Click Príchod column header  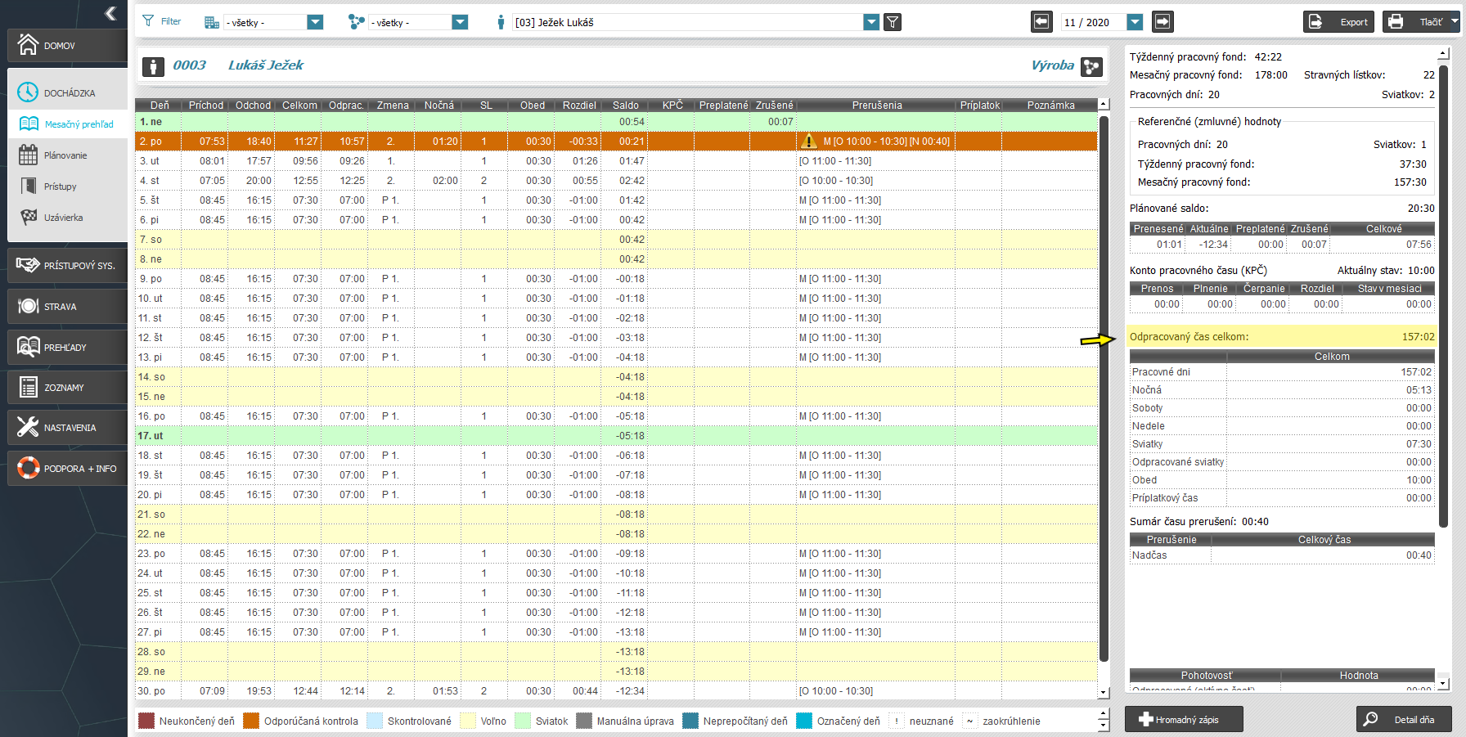click(205, 105)
